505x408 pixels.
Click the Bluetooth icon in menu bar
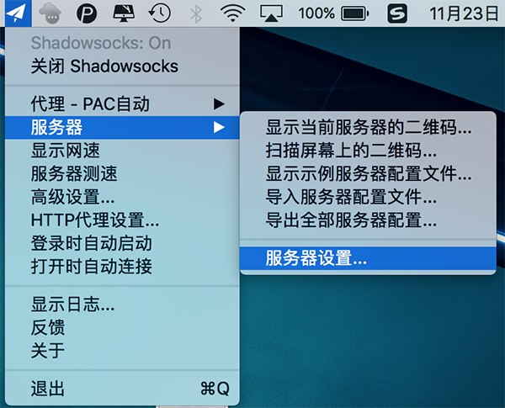click(196, 13)
